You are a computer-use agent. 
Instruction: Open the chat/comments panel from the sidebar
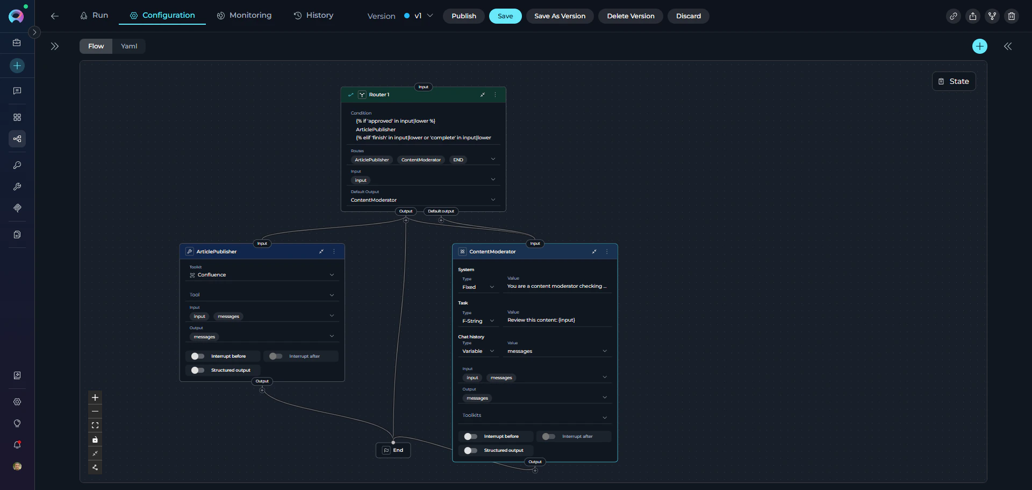tap(17, 90)
